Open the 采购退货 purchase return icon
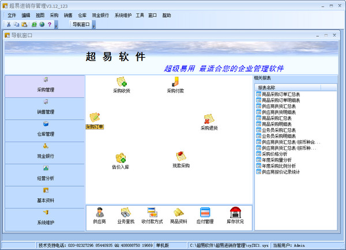The image size is (346, 250). pyautogui.click(x=209, y=122)
